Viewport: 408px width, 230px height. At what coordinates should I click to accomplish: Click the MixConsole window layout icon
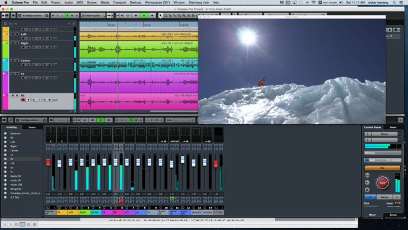coord(4,120)
